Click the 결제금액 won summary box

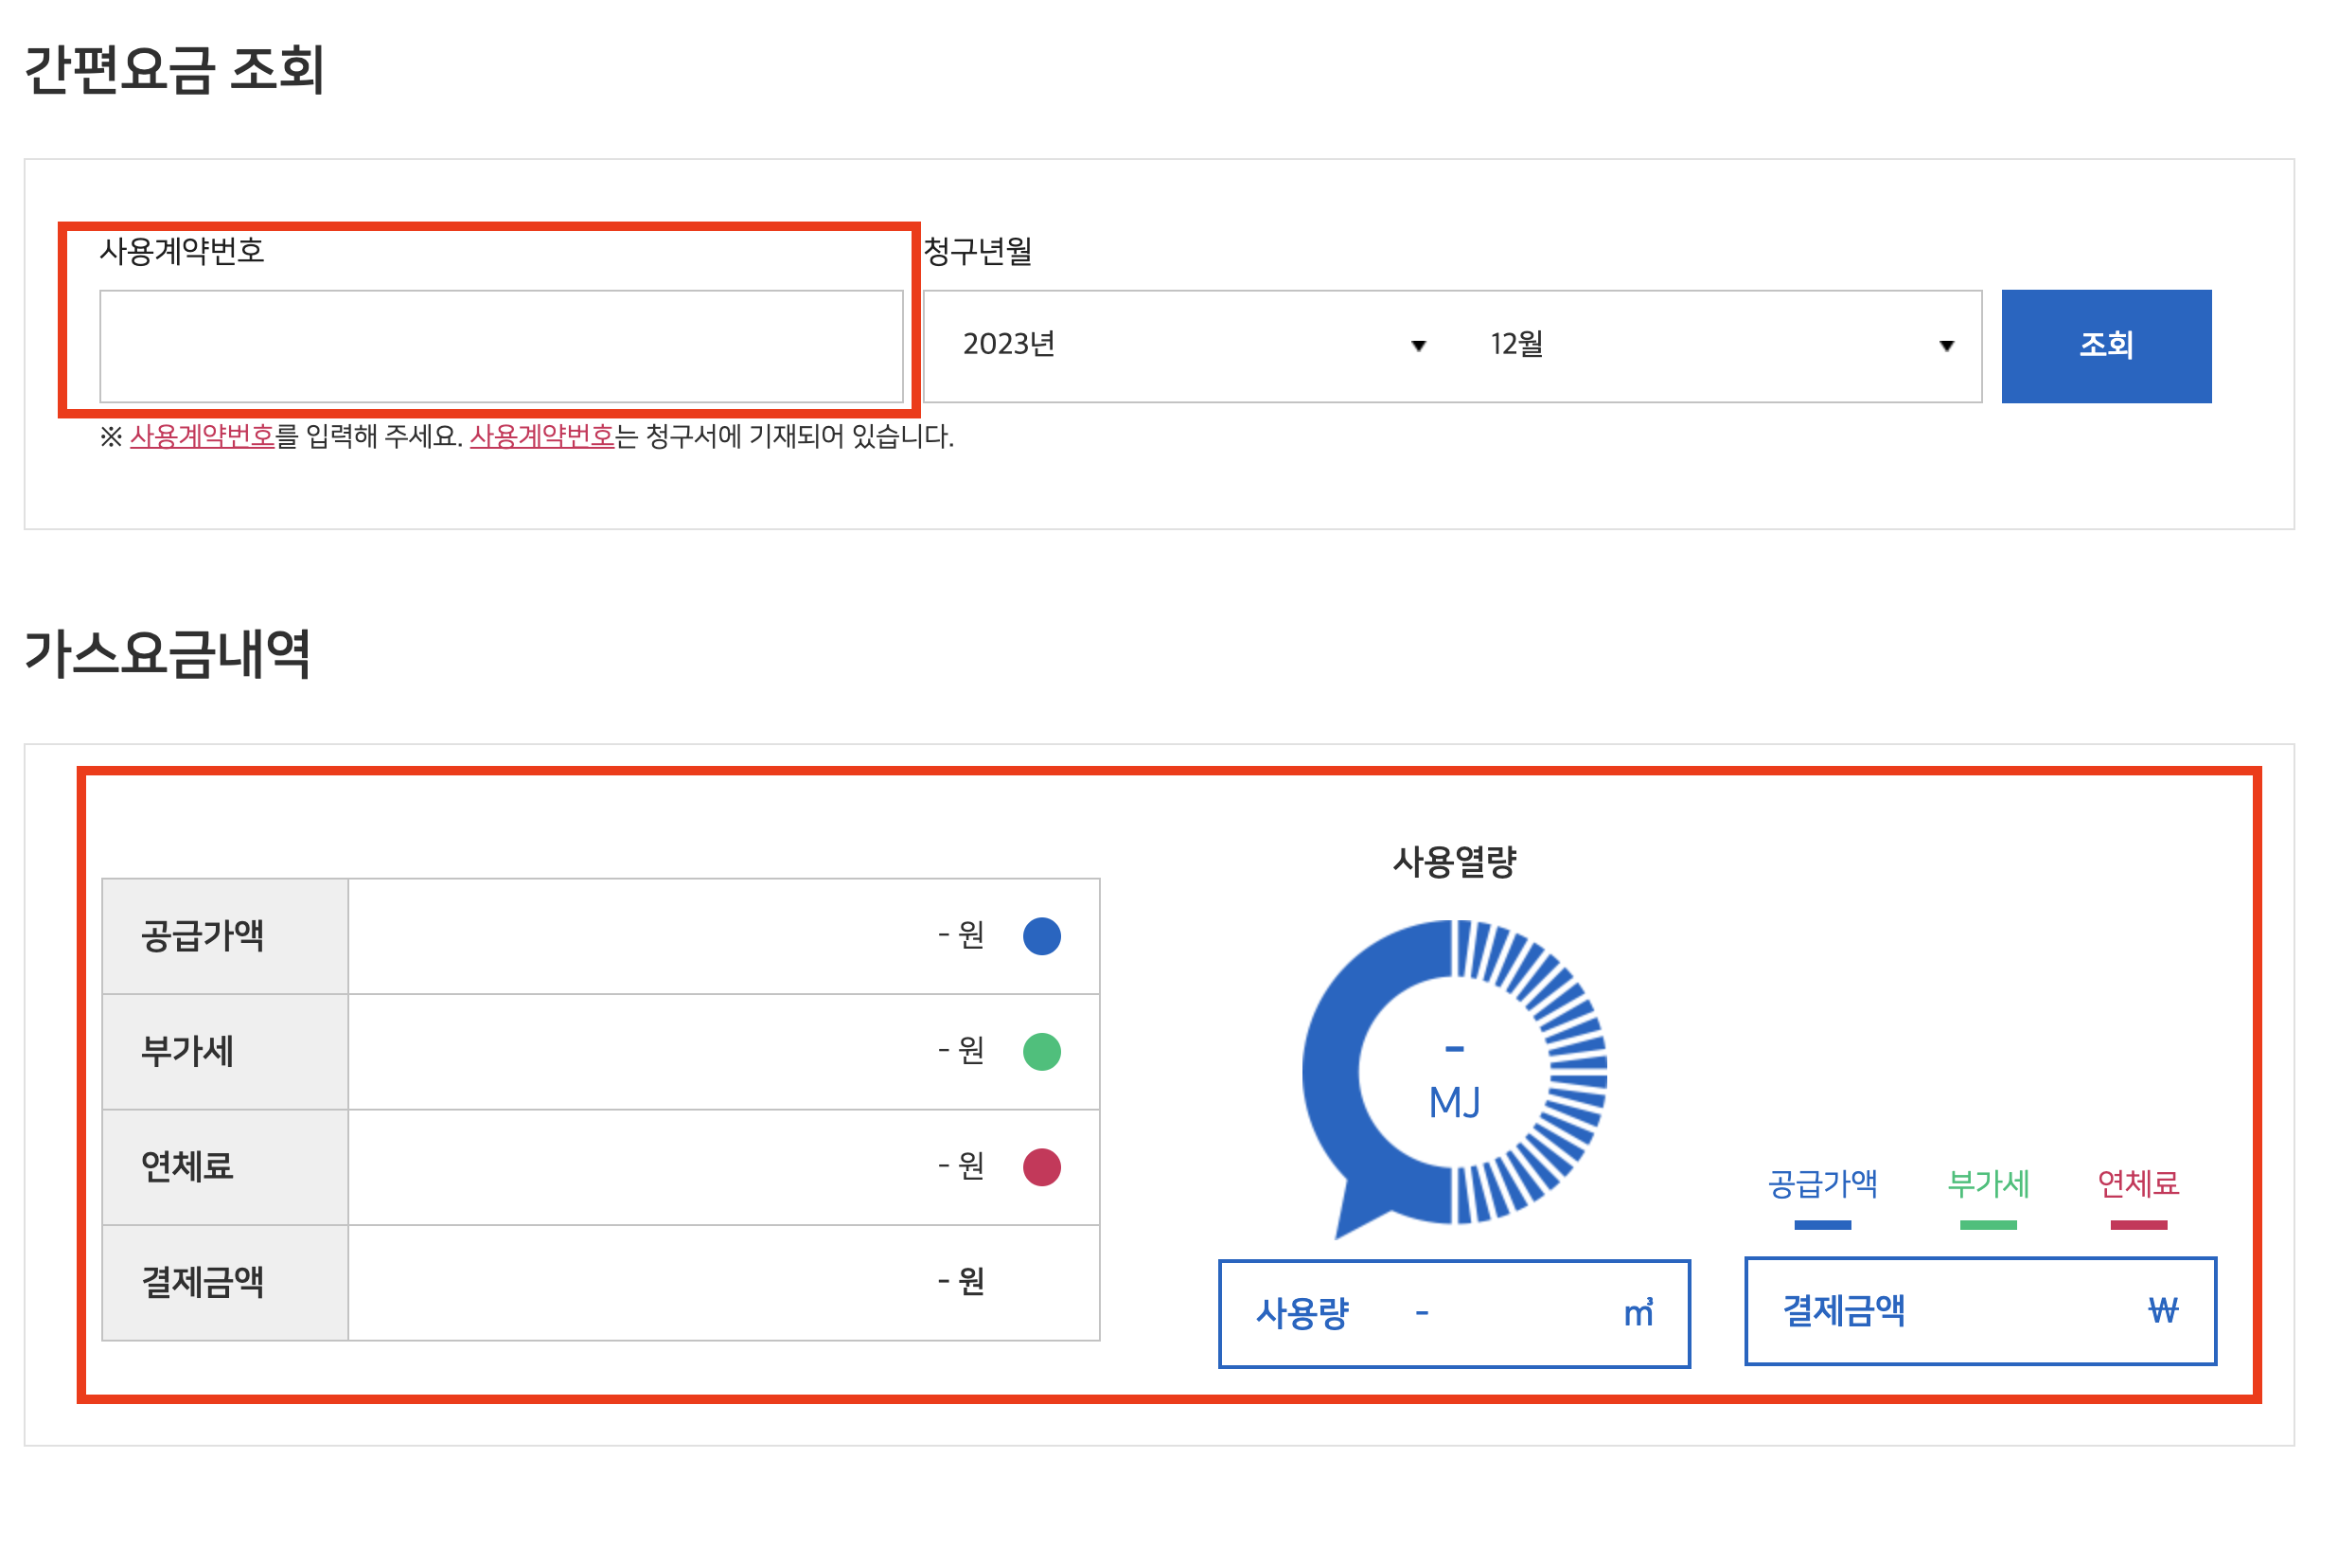1980,1311
